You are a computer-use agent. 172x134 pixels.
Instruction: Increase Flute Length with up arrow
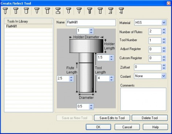pos(71,77)
